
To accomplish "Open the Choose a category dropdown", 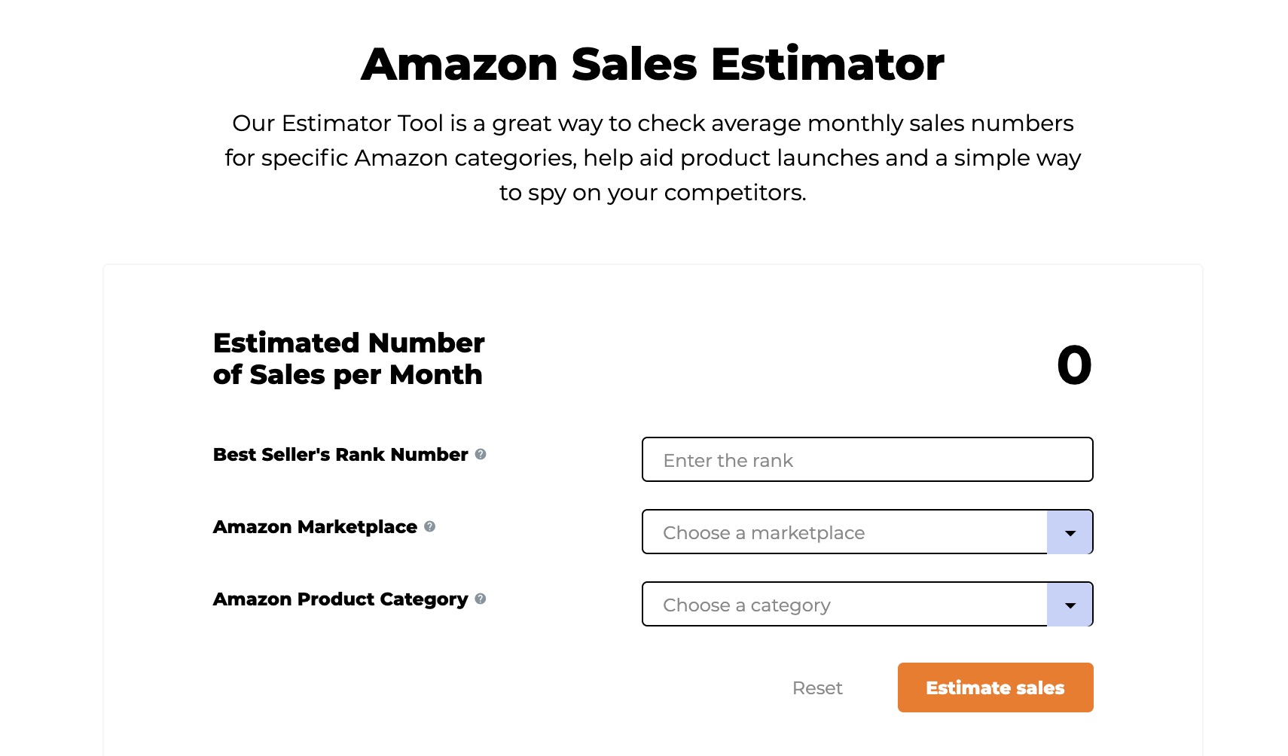I will [844, 604].
